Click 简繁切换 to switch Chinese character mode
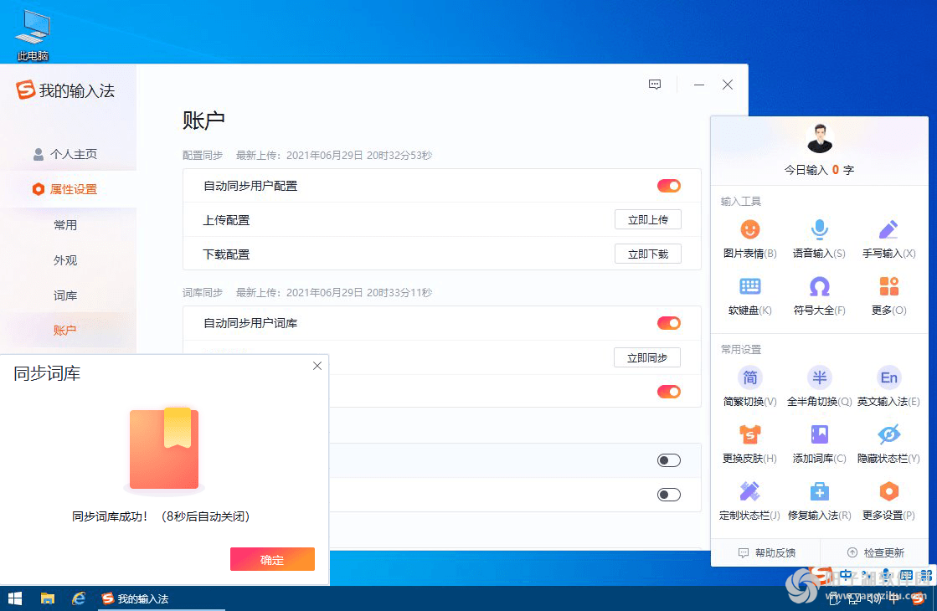The image size is (937, 611). (x=749, y=387)
